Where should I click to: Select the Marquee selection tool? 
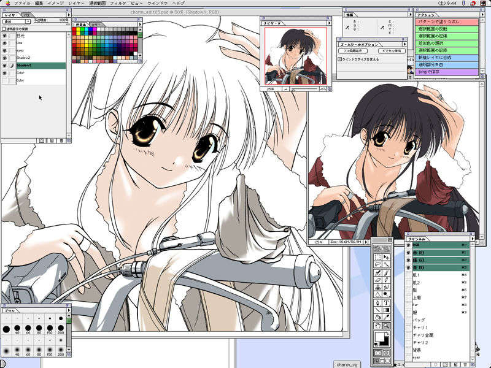click(x=378, y=257)
